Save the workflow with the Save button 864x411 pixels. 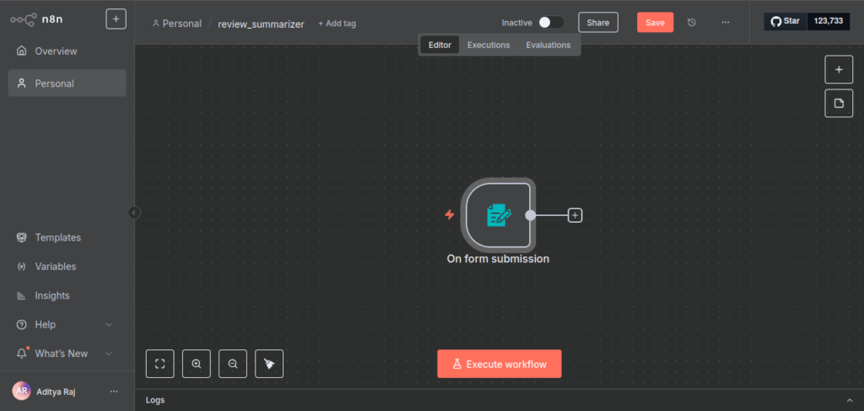point(655,23)
